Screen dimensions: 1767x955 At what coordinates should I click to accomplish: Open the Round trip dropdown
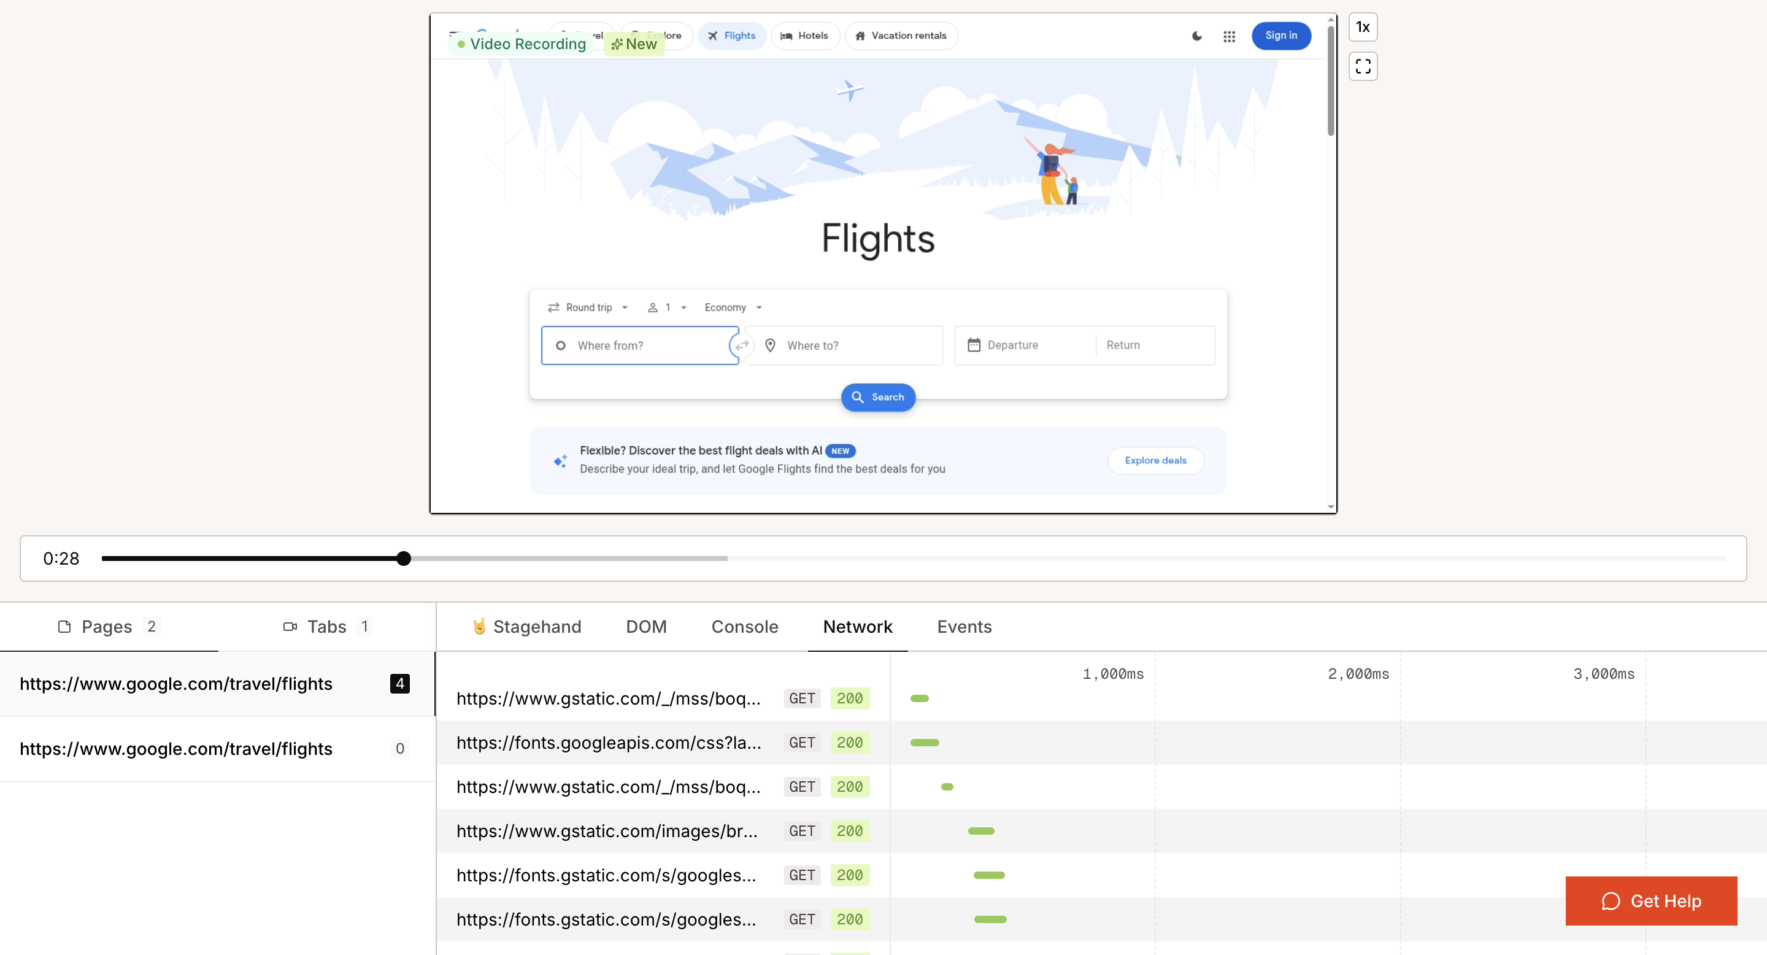tap(588, 307)
